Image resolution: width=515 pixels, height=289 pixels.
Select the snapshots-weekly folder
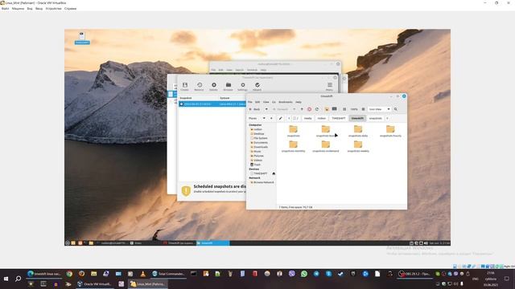357,146
